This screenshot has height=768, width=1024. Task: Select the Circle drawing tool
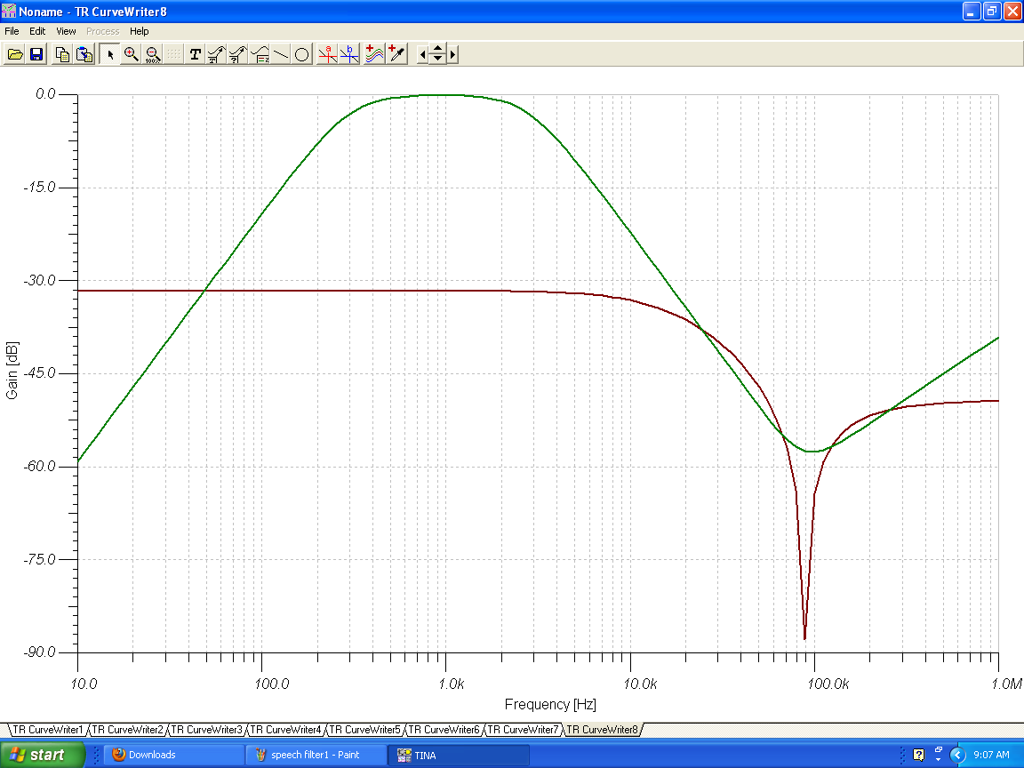pyautogui.click(x=301, y=54)
